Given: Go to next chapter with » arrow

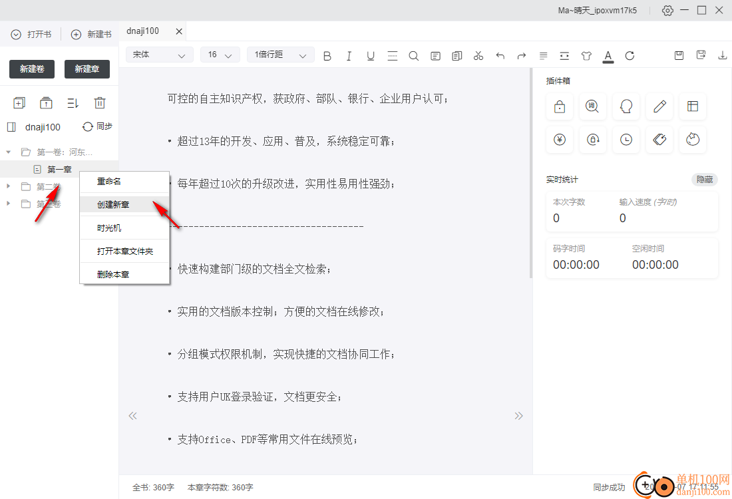Looking at the screenshot, I should [x=518, y=416].
